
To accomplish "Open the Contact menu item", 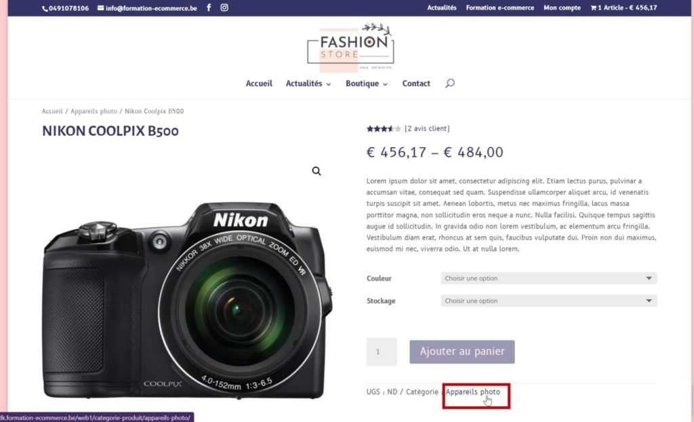I will point(416,83).
